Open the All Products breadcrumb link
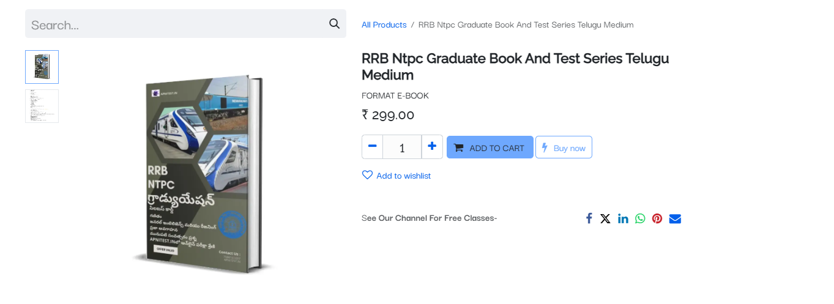The width and height of the screenshot is (834, 304). click(384, 24)
